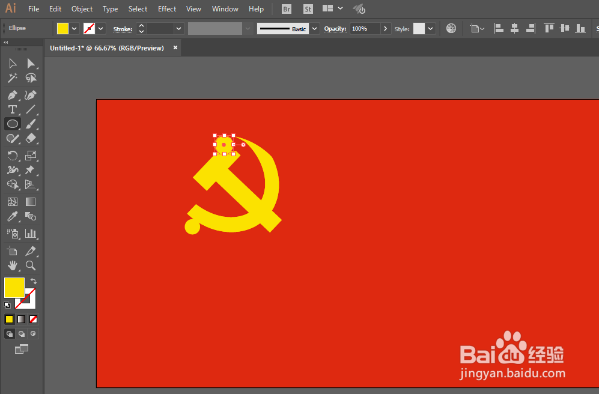Open the File menu
This screenshot has height=394, width=599.
point(34,9)
